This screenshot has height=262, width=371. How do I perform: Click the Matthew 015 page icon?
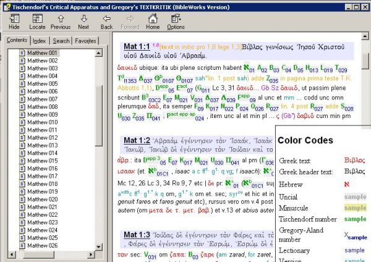coord(22,161)
